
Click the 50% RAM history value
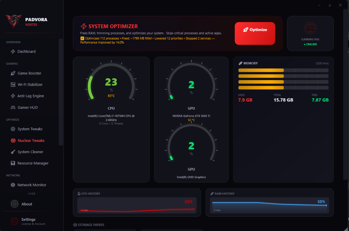[x=321, y=202]
